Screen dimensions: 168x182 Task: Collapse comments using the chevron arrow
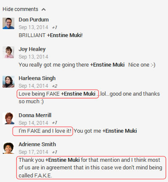coord(44,9)
